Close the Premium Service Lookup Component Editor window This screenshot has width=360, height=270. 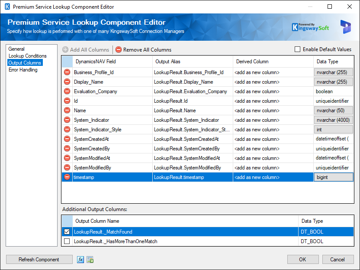(x=350, y=7)
